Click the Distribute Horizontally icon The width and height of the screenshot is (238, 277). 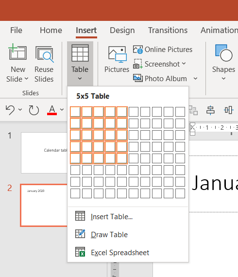point(229,110)
